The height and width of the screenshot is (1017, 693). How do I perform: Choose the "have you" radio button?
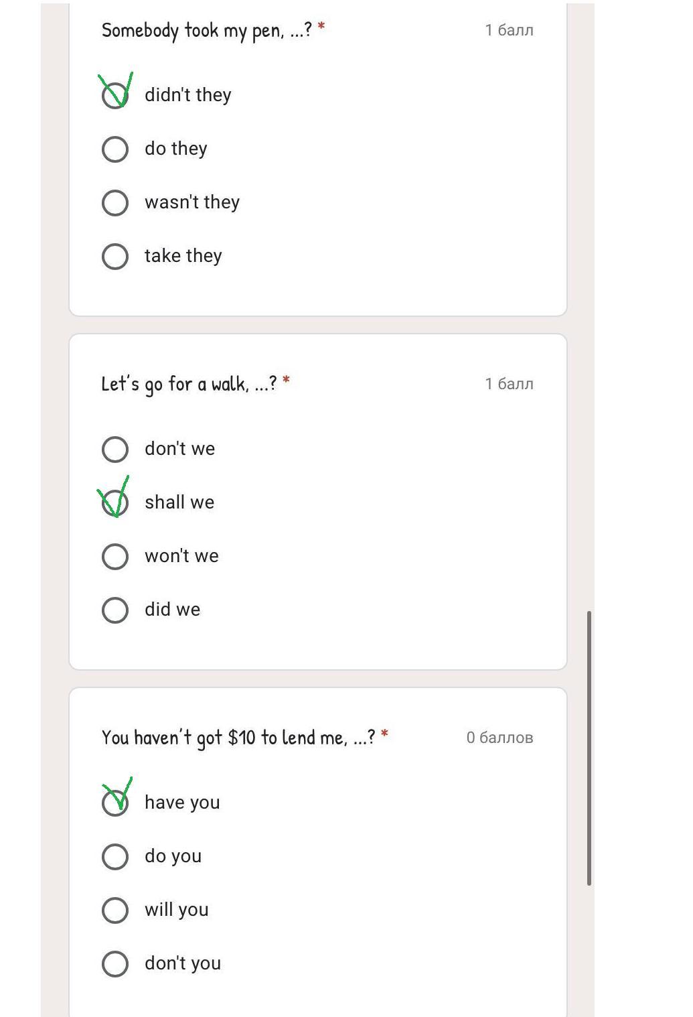point(115,803)
